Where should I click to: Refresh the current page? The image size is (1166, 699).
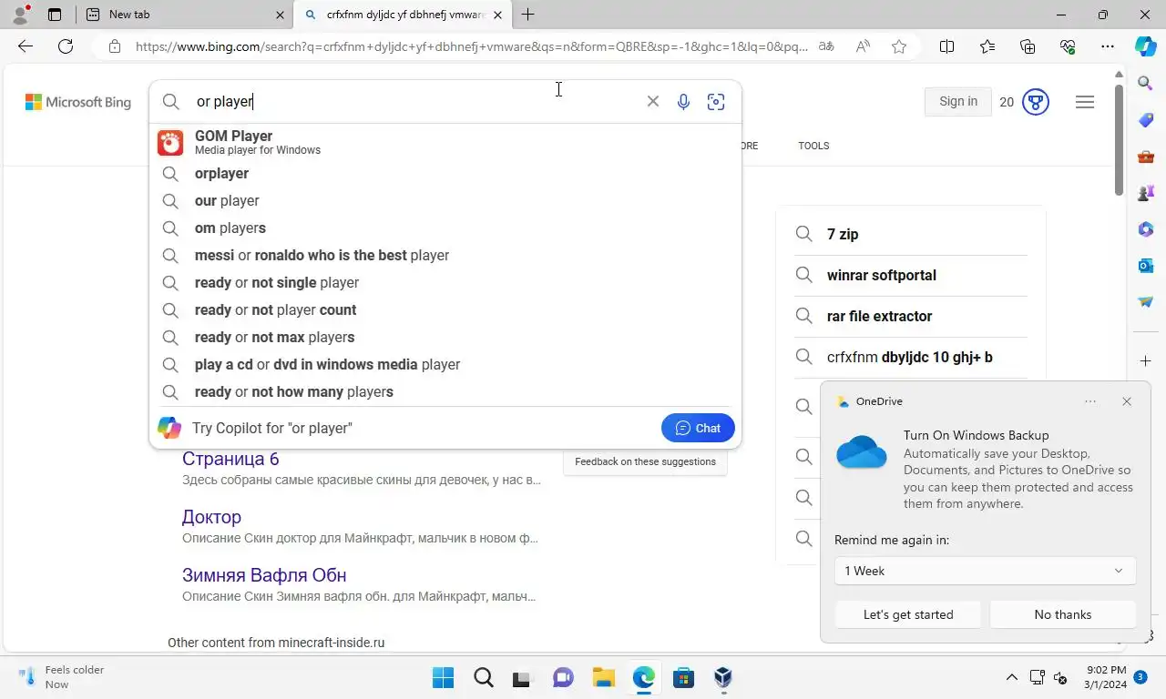(x=66, y=46)
